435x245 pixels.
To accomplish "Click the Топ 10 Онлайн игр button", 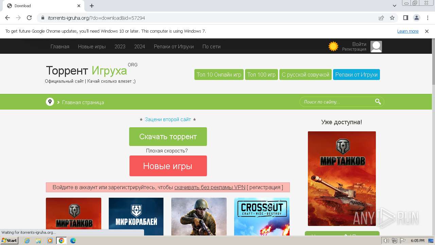I will [x=219, y=75].
